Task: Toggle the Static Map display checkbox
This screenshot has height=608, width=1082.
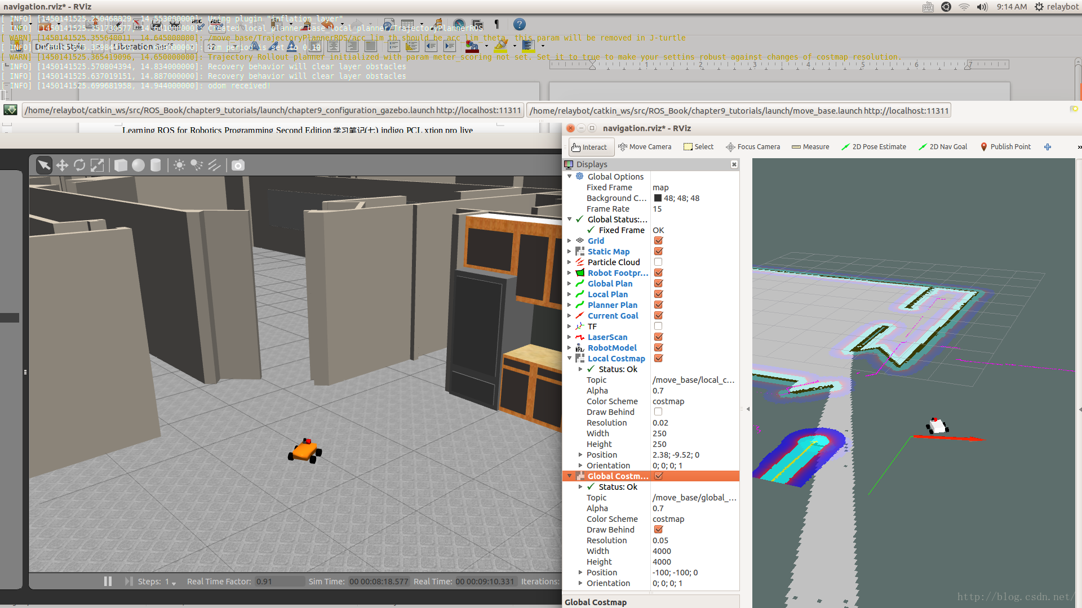Action: tap(658, 252)
